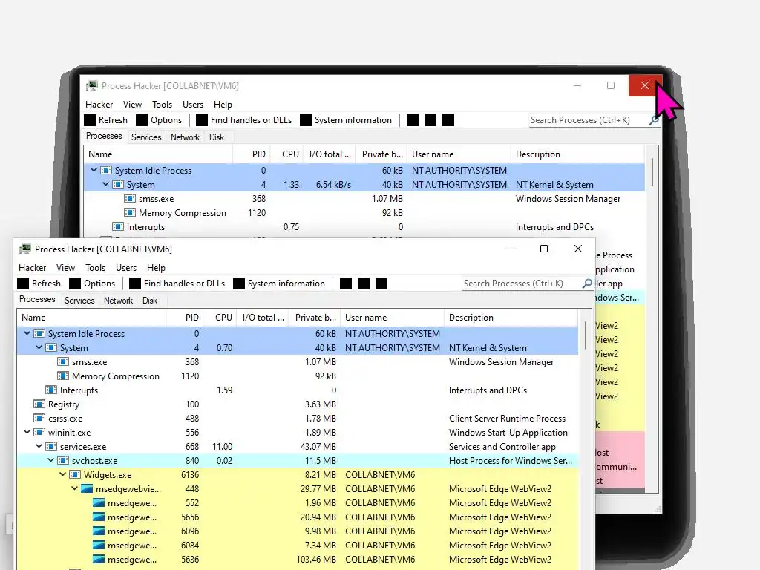Click the smss.exe process icon in front window
Viewport: 760px width, 570px height.
[63, 362]
